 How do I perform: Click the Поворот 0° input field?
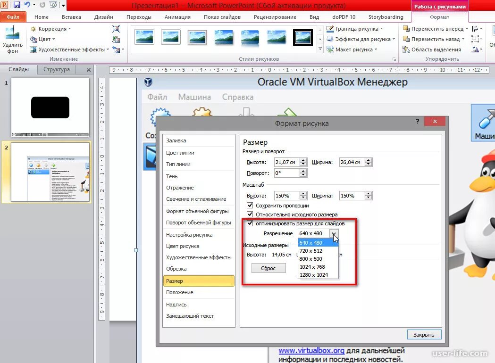click(286, 173)
